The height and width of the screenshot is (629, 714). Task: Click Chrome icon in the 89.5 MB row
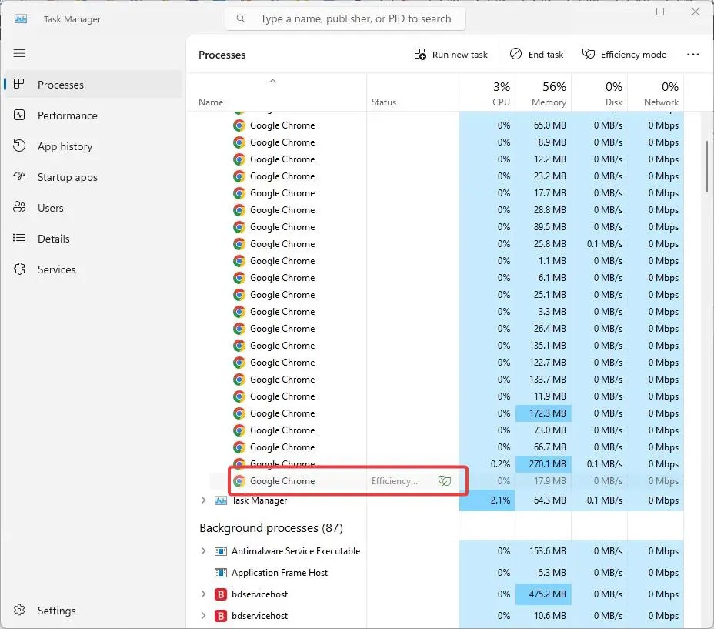[x=239, y=227]
